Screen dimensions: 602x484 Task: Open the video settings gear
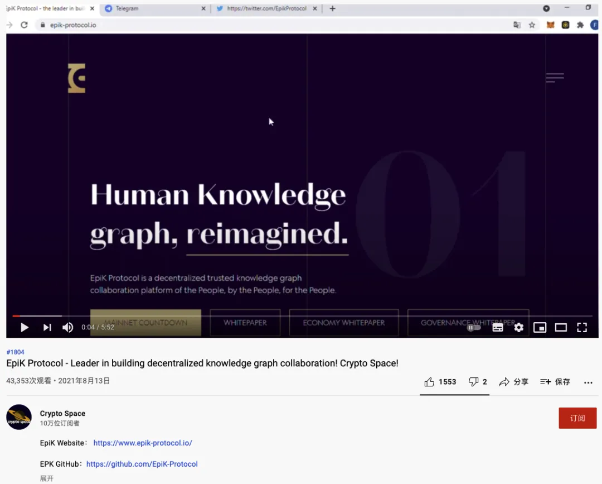(519, 328)
